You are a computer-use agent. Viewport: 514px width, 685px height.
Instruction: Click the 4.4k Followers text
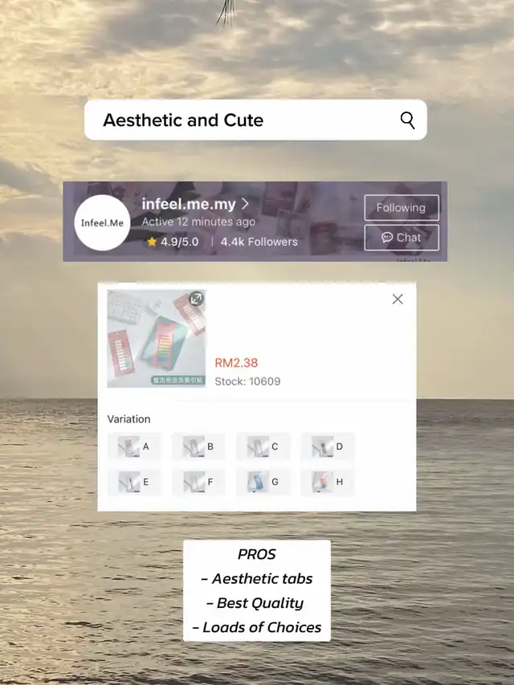click(259, 242)
